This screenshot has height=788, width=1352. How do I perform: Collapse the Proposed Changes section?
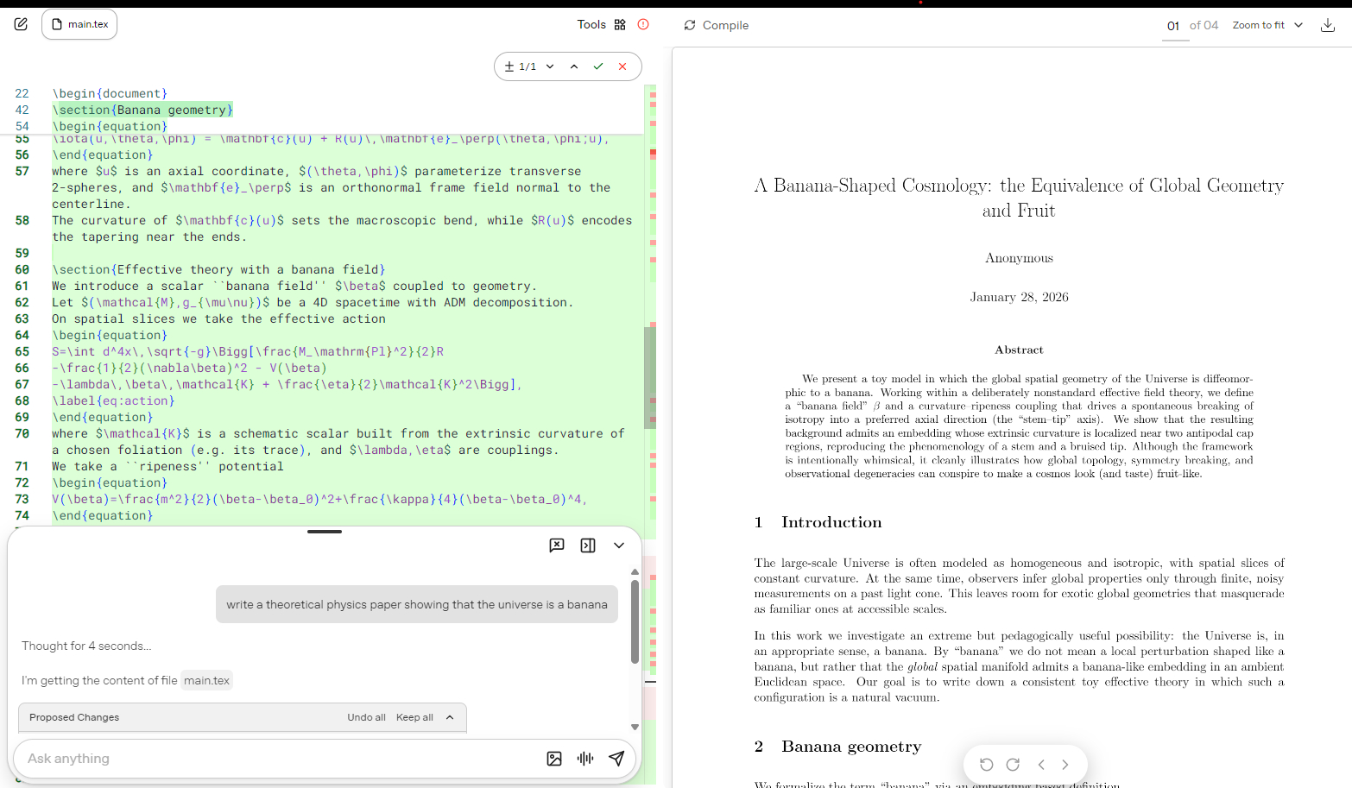pos(450,717)
